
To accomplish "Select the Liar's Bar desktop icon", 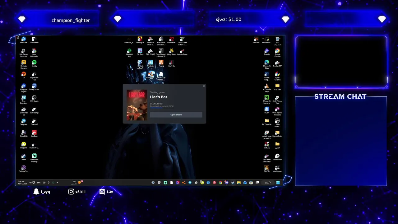I will click(x=172, y=63).
